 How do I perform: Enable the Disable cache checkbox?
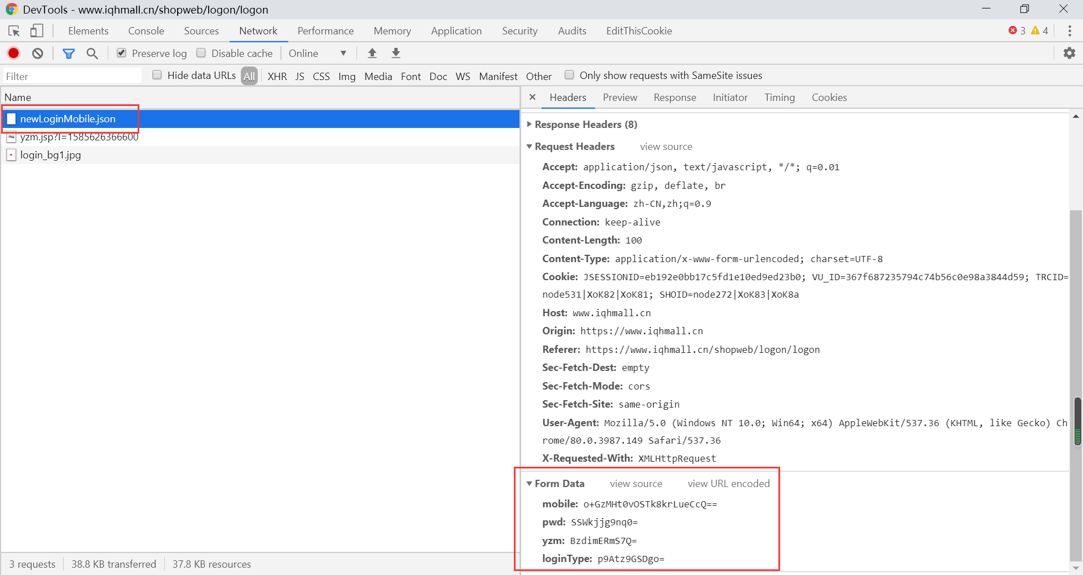click(x=201, y=53)
